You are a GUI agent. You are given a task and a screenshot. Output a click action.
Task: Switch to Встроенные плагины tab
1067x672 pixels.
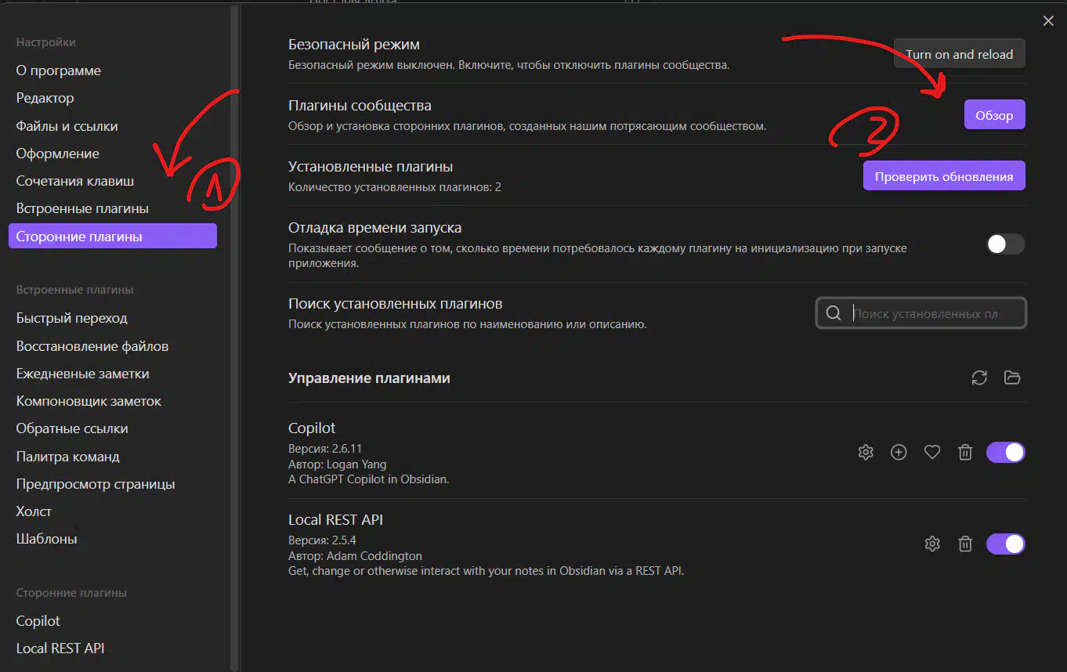point(82,208)
